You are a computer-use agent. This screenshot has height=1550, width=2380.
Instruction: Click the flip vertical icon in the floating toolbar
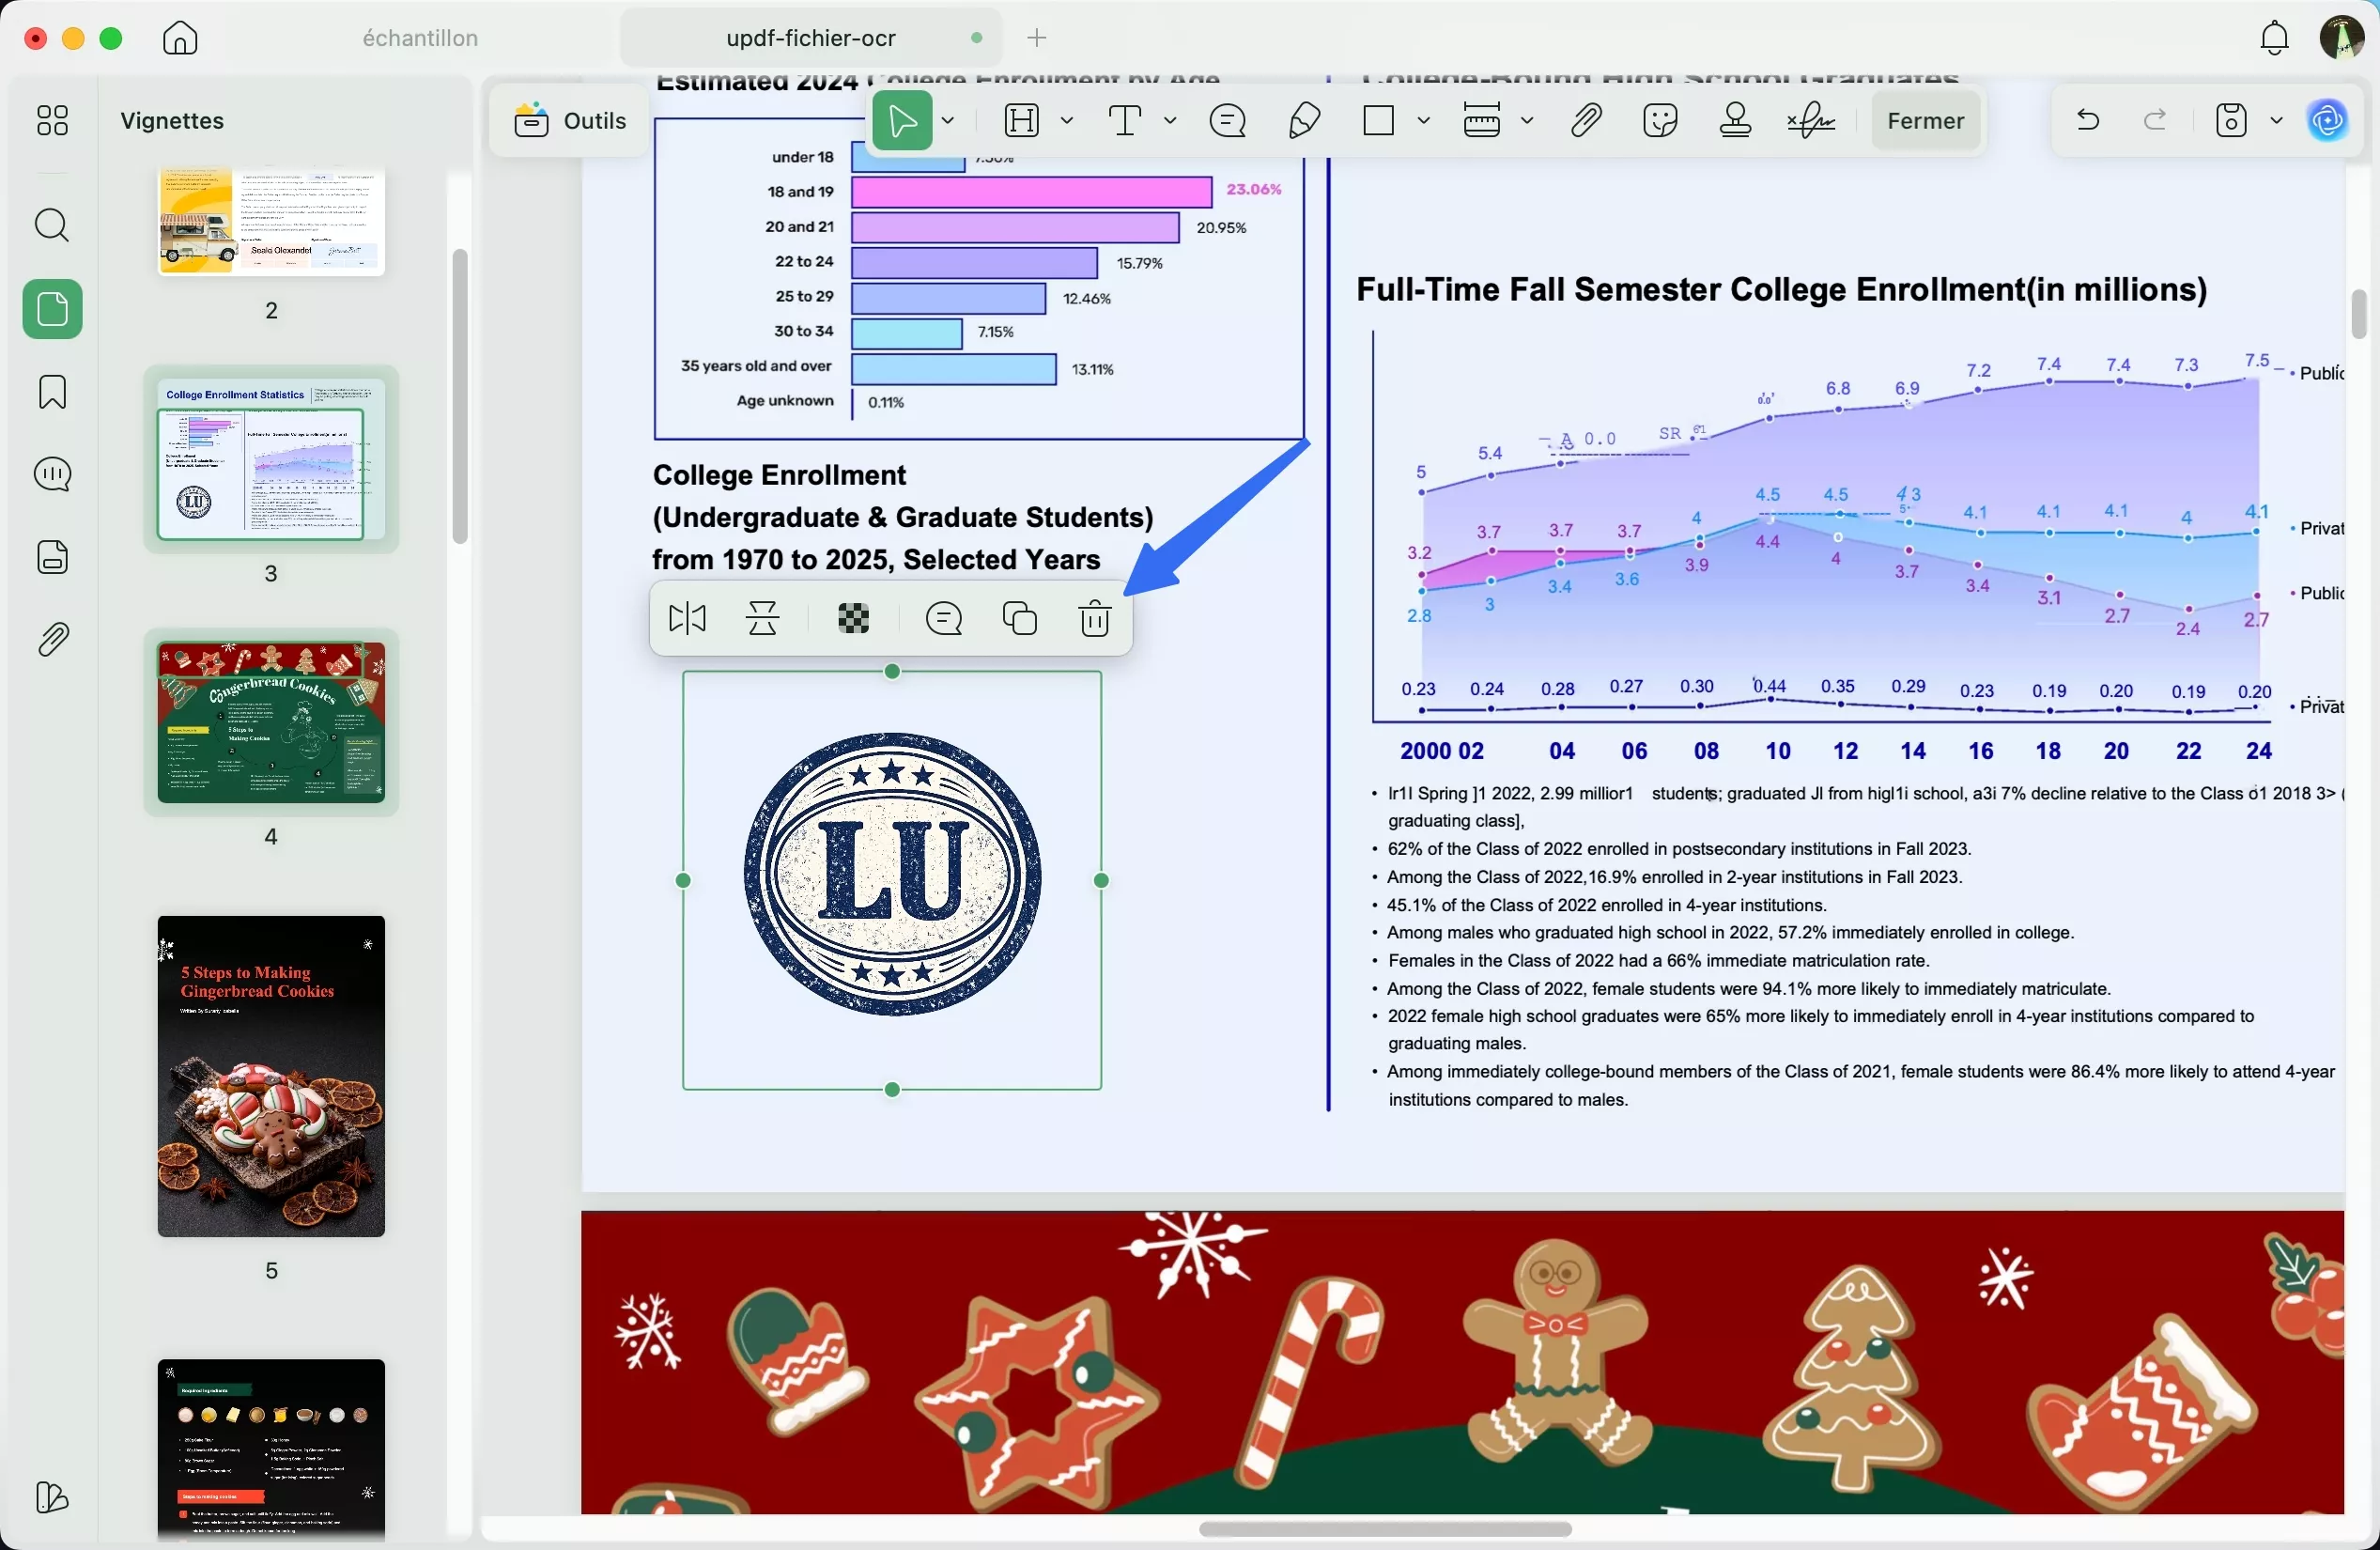763,619
